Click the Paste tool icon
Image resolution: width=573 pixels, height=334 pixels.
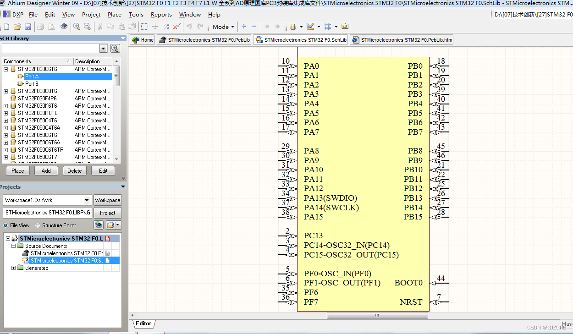[122, 27]
